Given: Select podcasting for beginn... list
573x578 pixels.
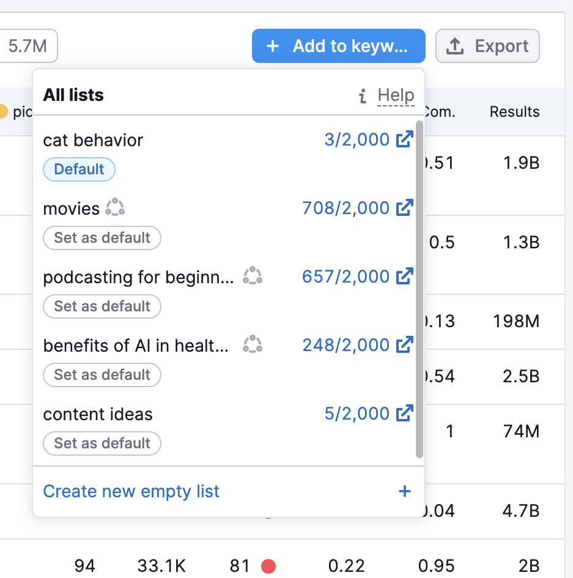Looking at the screenshot, I should point(138,278).
